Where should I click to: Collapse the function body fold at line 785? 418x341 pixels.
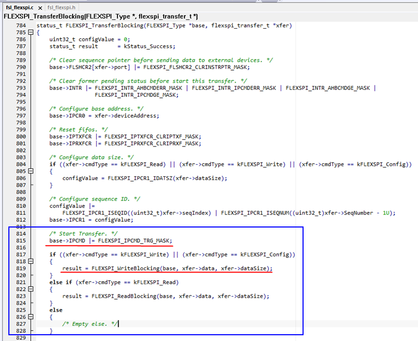pyautogui.click(x=31, y=32)
